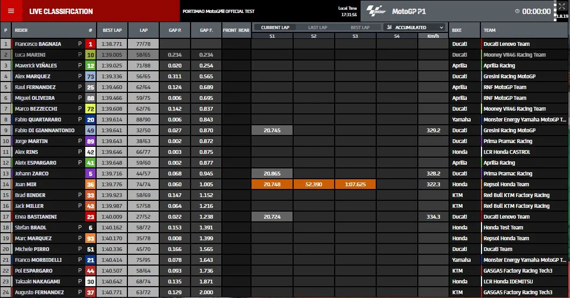Select rider Miguel OLIVEIRA
570x298 pixels.
[35, 98]
